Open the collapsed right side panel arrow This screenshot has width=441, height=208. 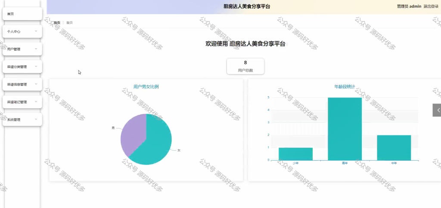point(437,110)
